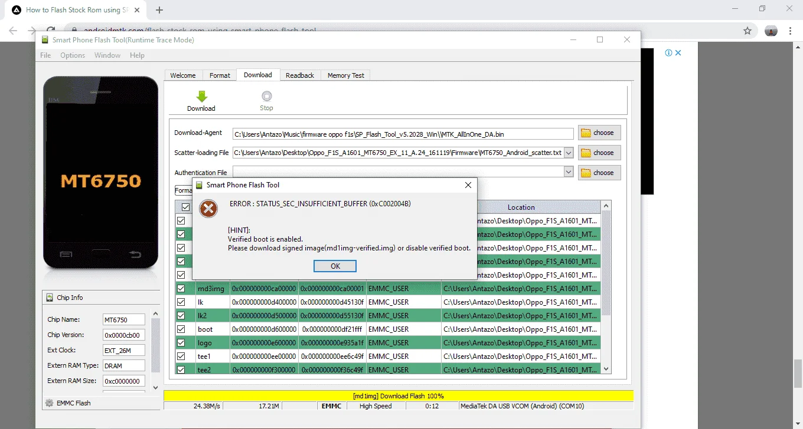Click the Extern RAM Type field DRAM
The width and height of the screenshot is (803, 429).
point(124,365)
